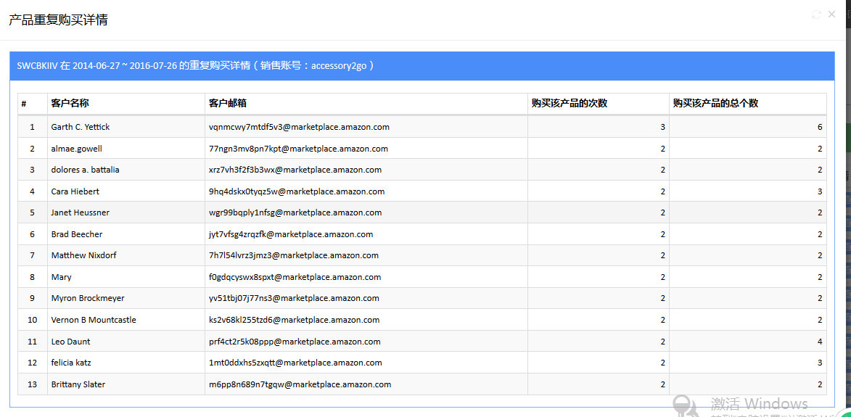
Task: Select customer name Garth C. Yettick
Action: click(81, 127)
